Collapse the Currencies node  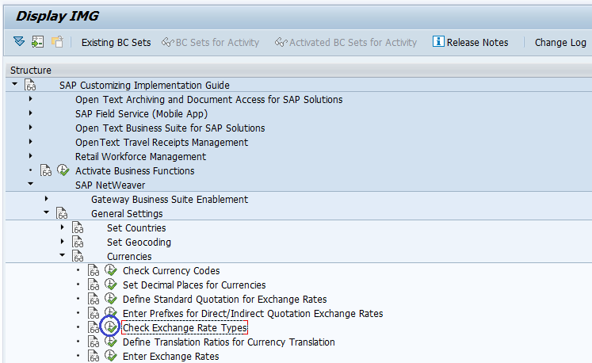63,255
